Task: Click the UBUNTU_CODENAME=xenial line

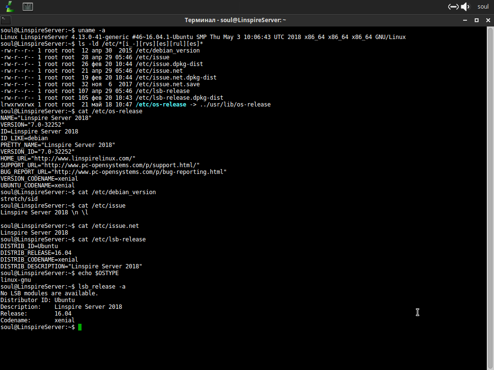Action: click(x=38, y=185)
